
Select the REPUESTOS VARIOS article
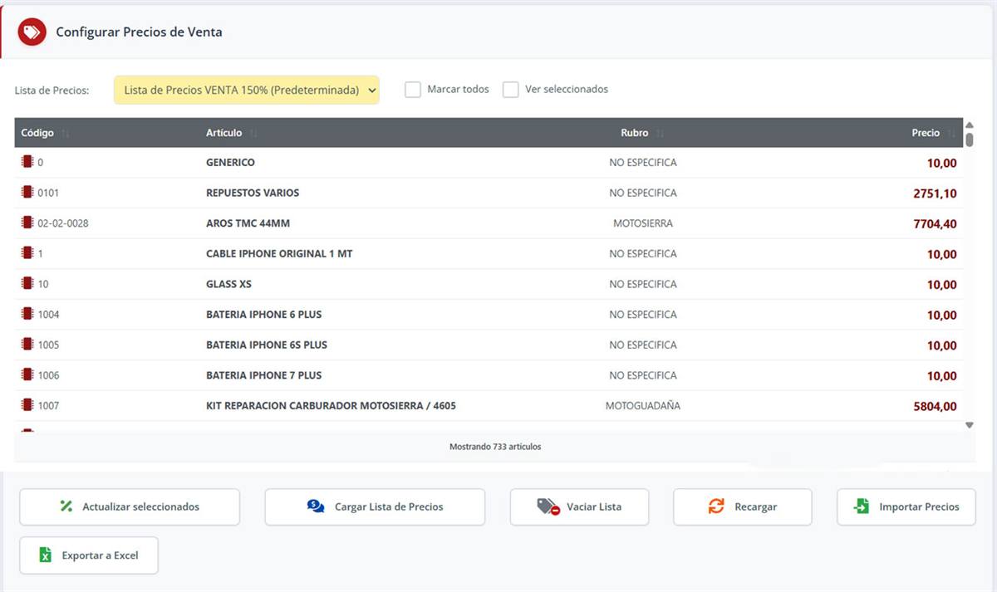[x=253, y=193]
